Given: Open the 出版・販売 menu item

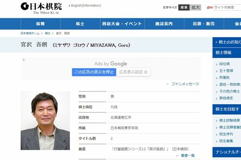Looking at the screenshot, I should pos(203,24).
